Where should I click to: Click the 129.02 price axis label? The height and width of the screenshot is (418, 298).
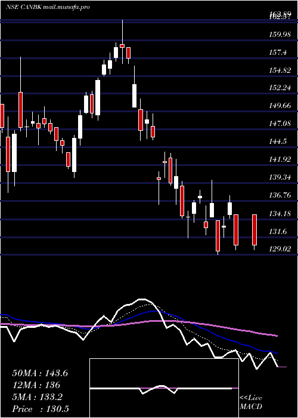pos(280,249)
